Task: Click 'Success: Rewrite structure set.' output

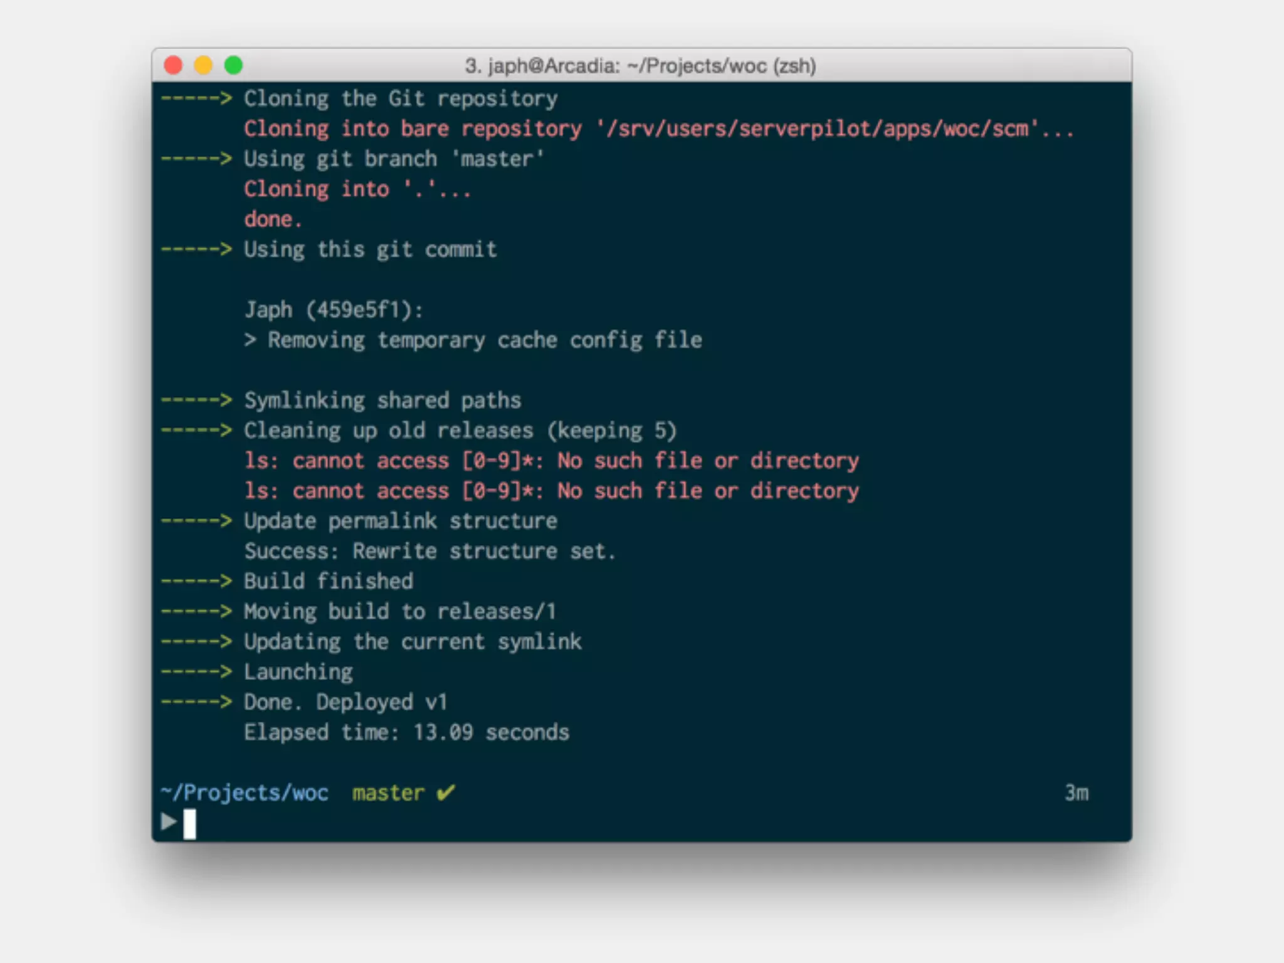Action: point(430,551)
